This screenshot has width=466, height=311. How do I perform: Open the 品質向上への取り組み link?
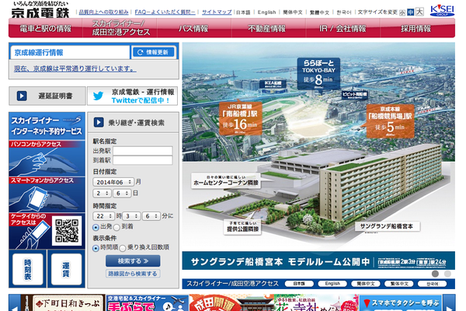[x=103, y=12]
